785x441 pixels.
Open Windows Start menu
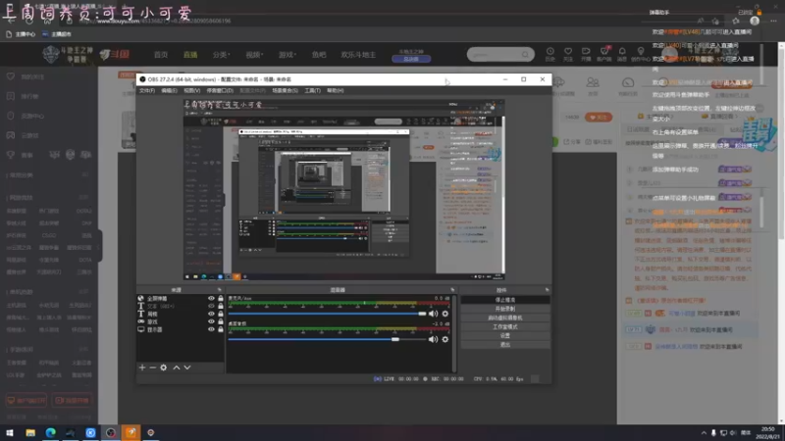point(10,432)
